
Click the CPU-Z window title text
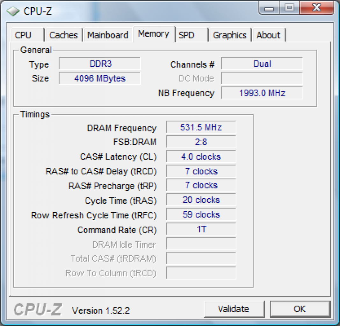pos(38,11)
